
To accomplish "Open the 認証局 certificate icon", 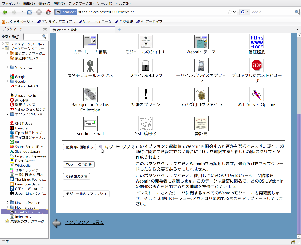I will click(x=201, y=123).
